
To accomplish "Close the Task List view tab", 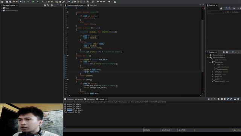I will (x=217, y=5).
